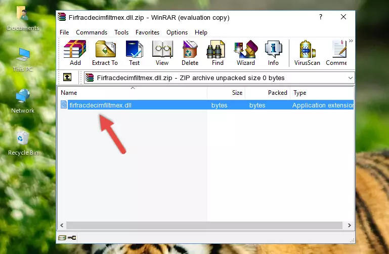Viewport: 389px width, 254px height.
Task: Select the firfracdecimfiltmex.dll file icon
Action: pos(64,104)
